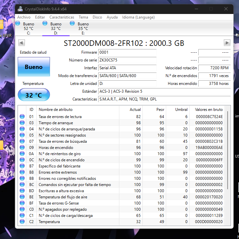This screenshot has height=239, width=239.
Task: Select the C: drive status orb
Action: pos(18,23)
